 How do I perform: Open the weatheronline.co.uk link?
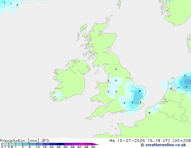click(x=163, y=145)
